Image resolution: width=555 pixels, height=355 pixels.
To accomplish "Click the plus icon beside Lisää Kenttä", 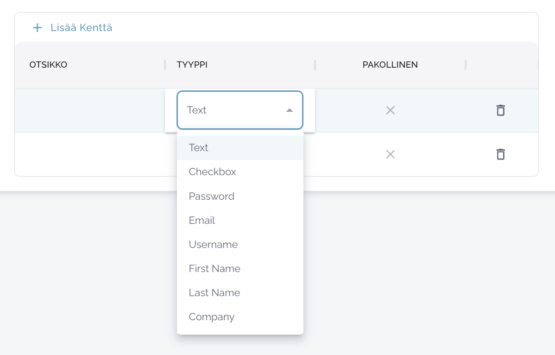I will (x=37, y=28).
